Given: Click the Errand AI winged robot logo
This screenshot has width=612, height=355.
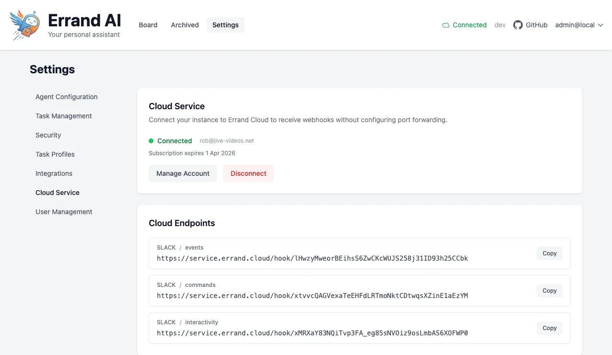Looking at the screenshot, I should coord(25,25).
